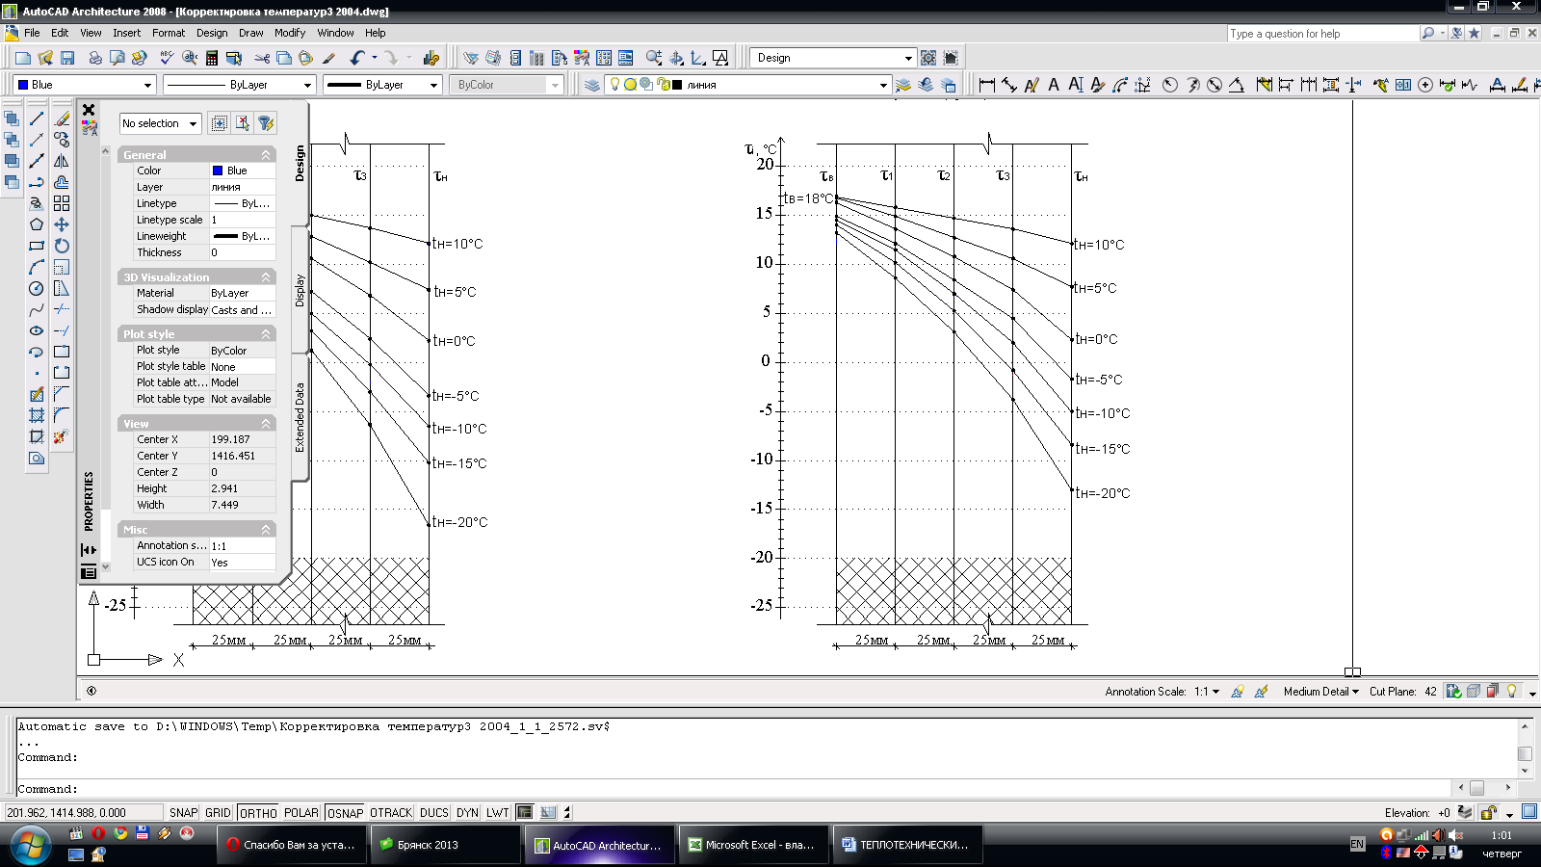
Task: Select the Mirror modify tool
Action: (x=62, y=161)
